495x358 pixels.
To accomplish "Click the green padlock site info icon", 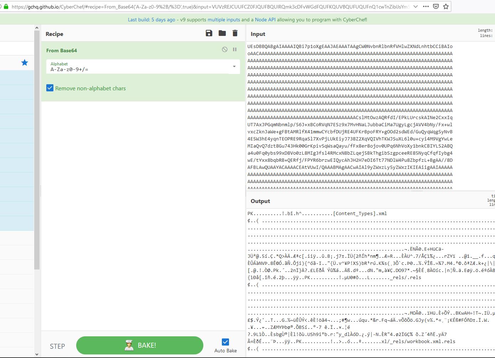I will coord(6,6).
